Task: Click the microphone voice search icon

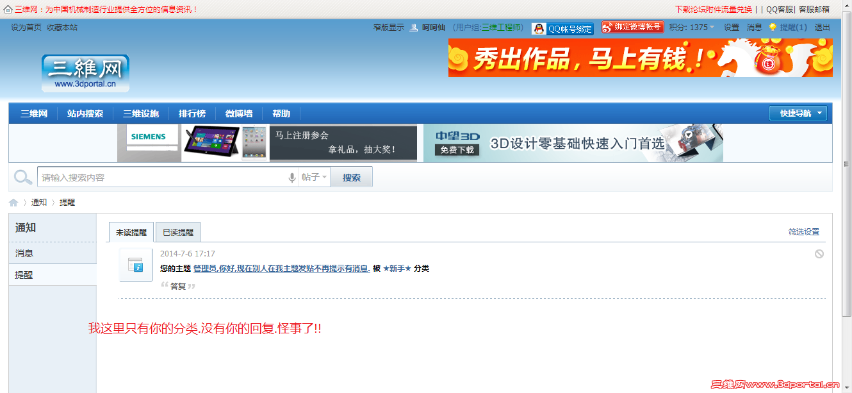Action: [292, 178]
